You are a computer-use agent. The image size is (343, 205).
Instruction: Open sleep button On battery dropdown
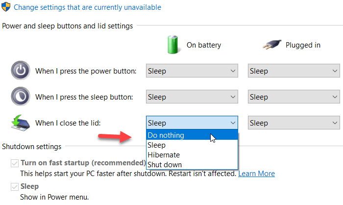tap(192, 97)
